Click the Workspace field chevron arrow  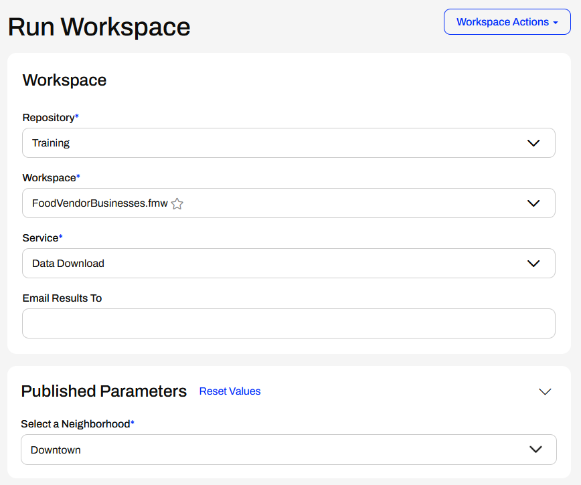pyautogui.click(x=533, y=203)
